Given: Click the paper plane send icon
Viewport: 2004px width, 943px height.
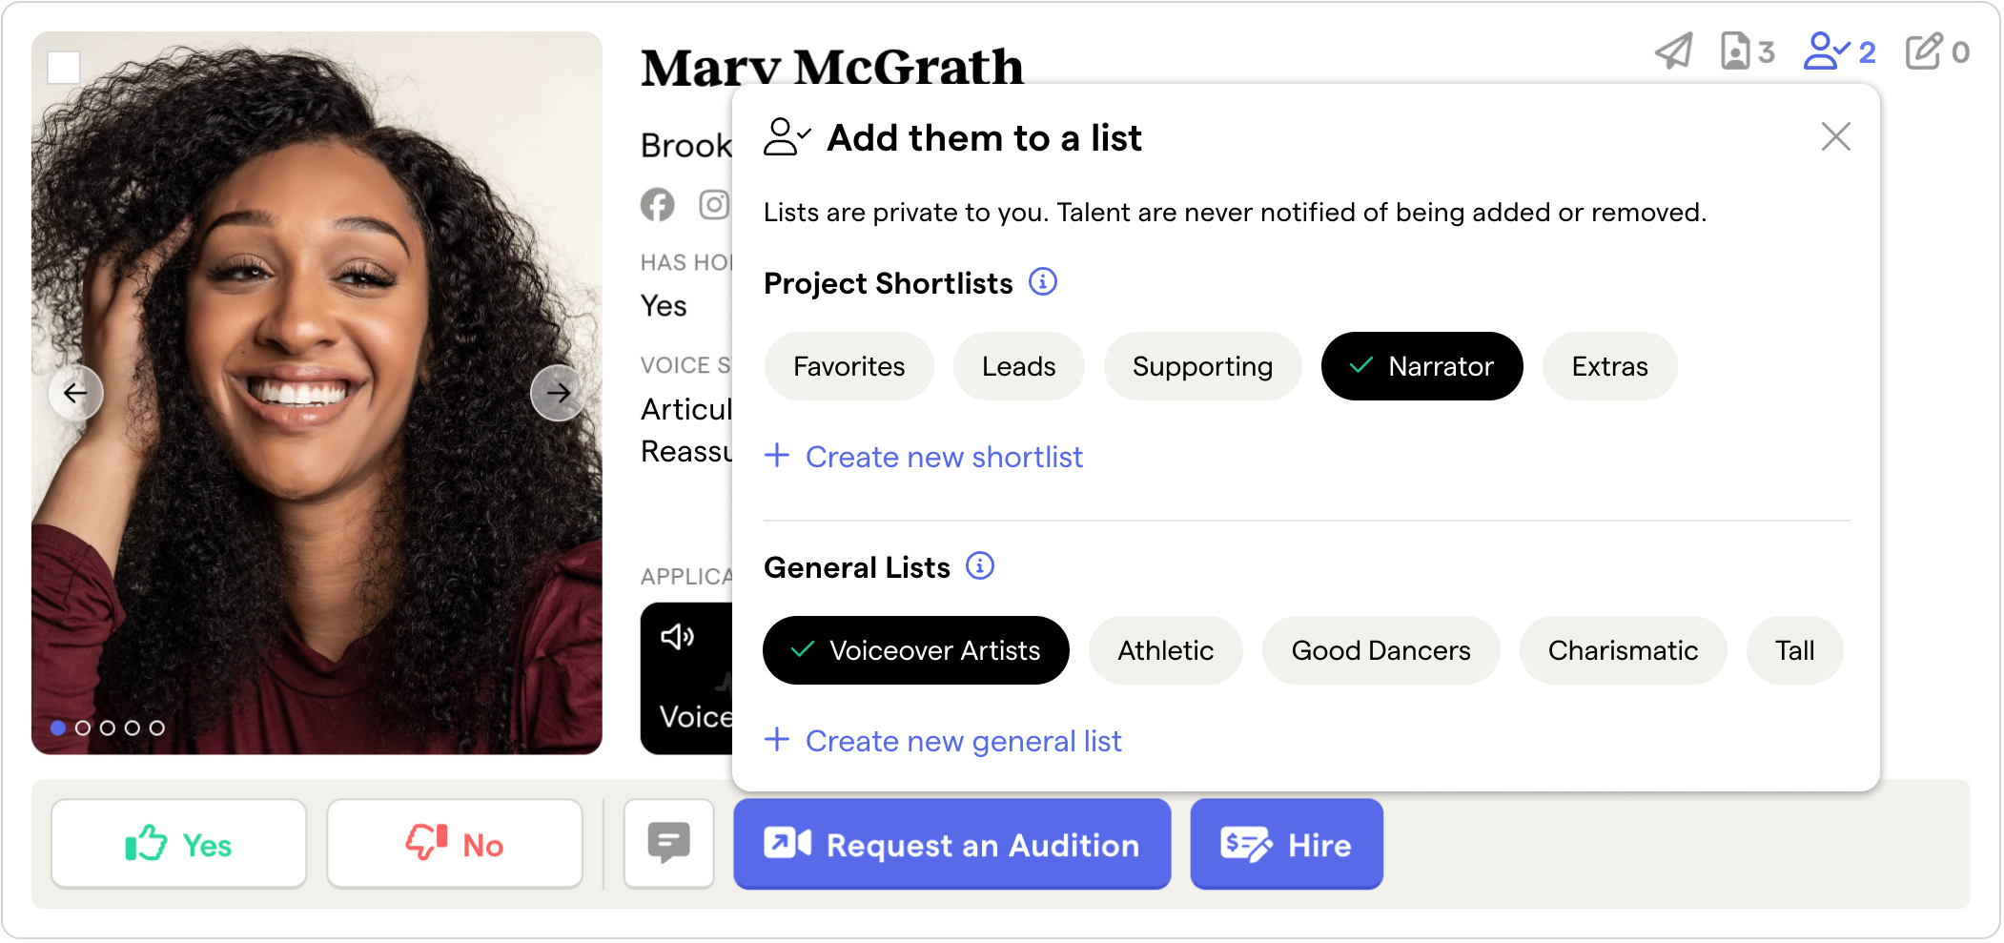Looking at the screenshot, I should click(x=1673, y=51).
